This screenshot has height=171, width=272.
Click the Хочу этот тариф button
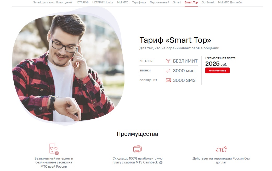(217, 71)
